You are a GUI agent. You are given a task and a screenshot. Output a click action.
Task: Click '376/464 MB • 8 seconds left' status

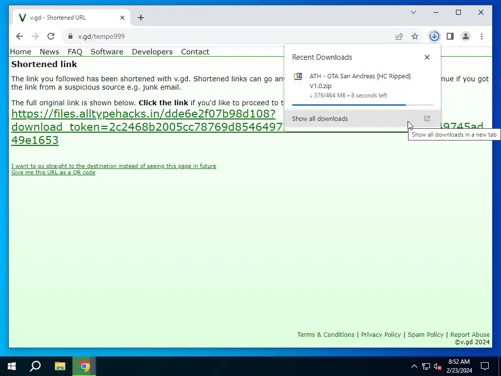click(348, 95)
